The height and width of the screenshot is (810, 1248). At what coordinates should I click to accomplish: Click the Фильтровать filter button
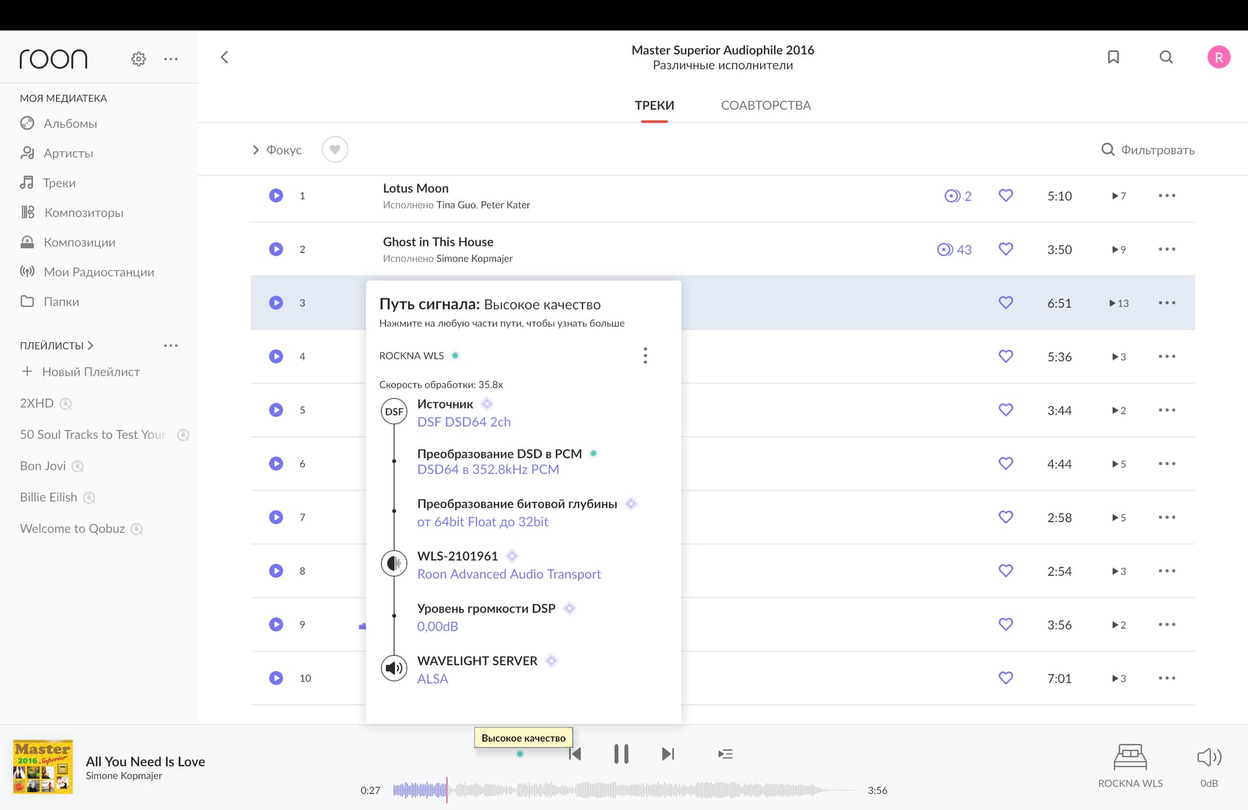[x=1148, y=150]
